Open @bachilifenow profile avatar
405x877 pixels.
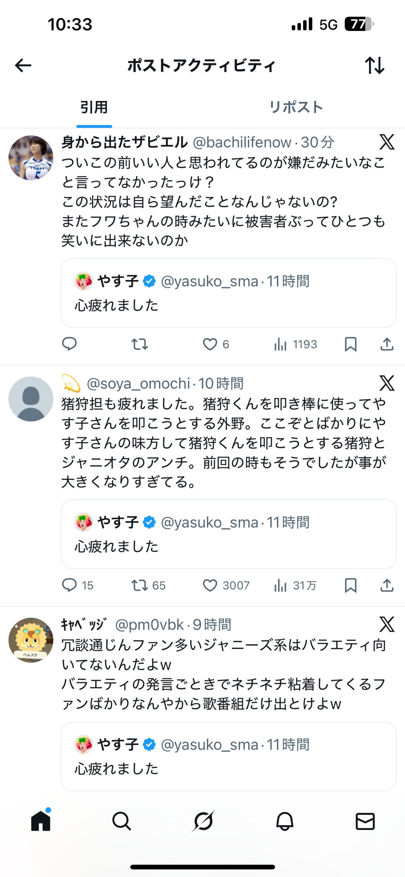tap(31, 158)
